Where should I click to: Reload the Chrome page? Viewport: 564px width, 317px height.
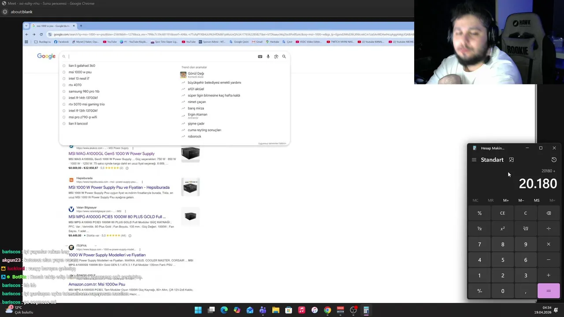[x=41, y=34]
